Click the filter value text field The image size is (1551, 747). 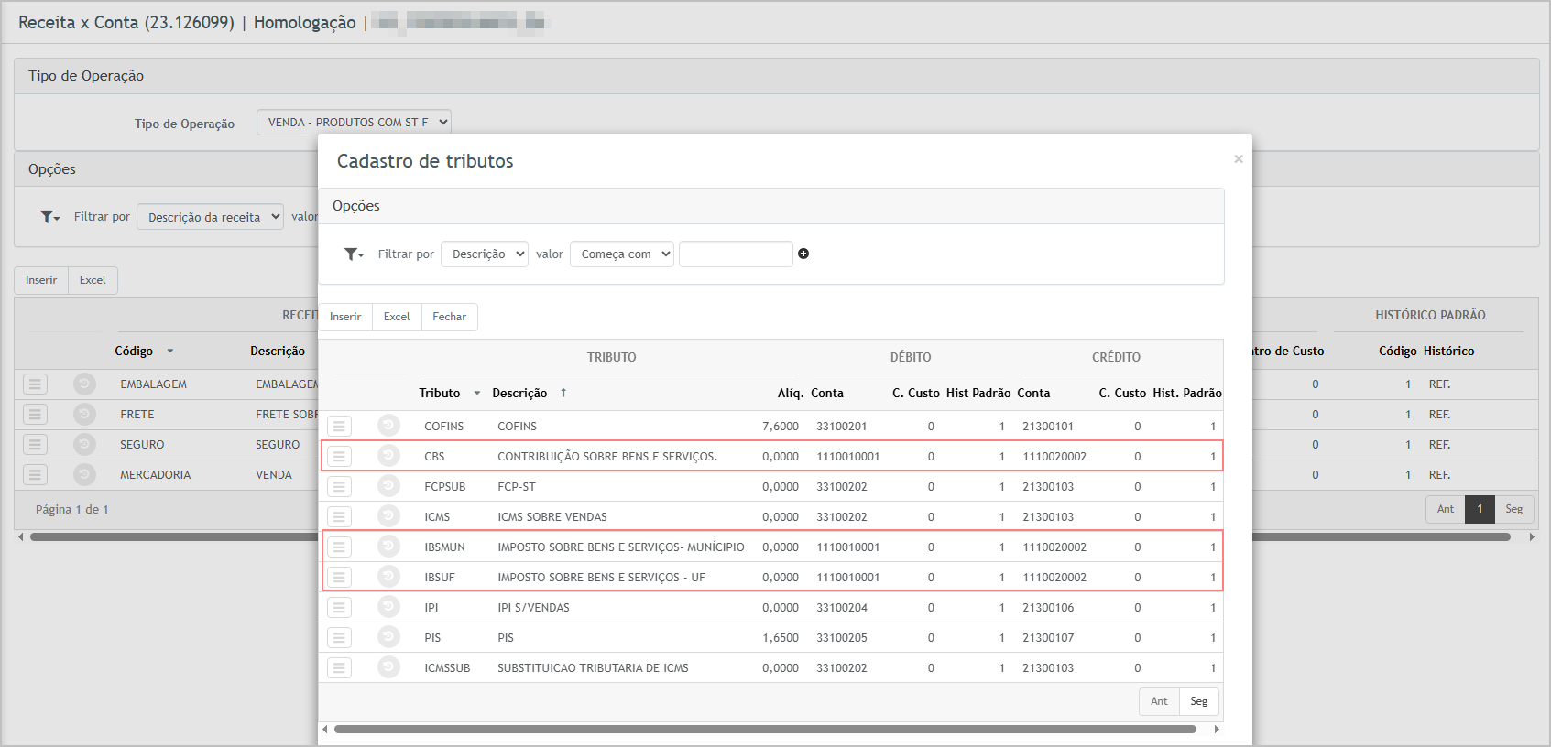point(736,254)
